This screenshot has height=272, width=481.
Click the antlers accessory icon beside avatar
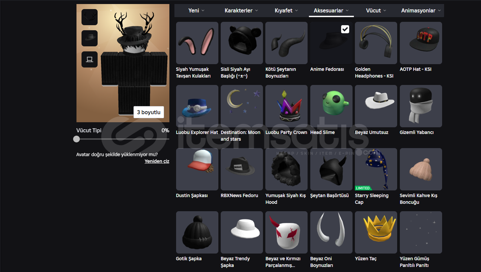click(x=90, y=17)
